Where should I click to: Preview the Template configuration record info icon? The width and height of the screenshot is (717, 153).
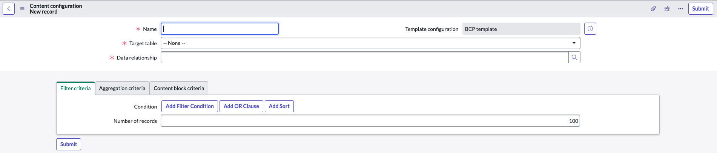pyautogui.click(x=590, y=29)
